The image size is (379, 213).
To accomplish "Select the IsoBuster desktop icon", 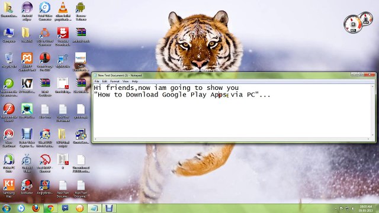I will coord(27,187).
